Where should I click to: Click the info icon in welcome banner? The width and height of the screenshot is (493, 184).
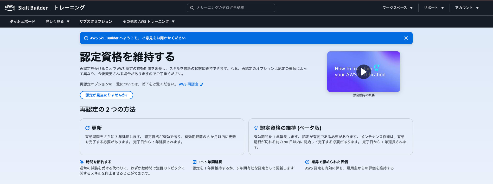tap(86, 38)
